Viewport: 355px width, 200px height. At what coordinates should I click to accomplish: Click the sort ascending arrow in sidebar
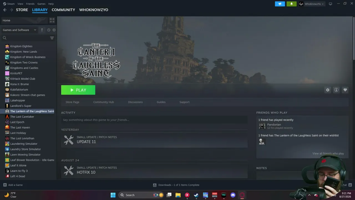click(42, 30)
